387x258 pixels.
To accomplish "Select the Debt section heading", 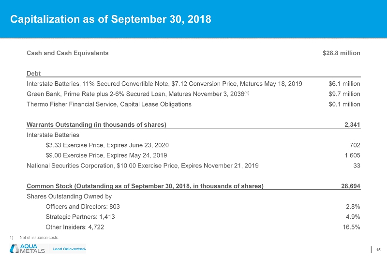I will [33, 73].
